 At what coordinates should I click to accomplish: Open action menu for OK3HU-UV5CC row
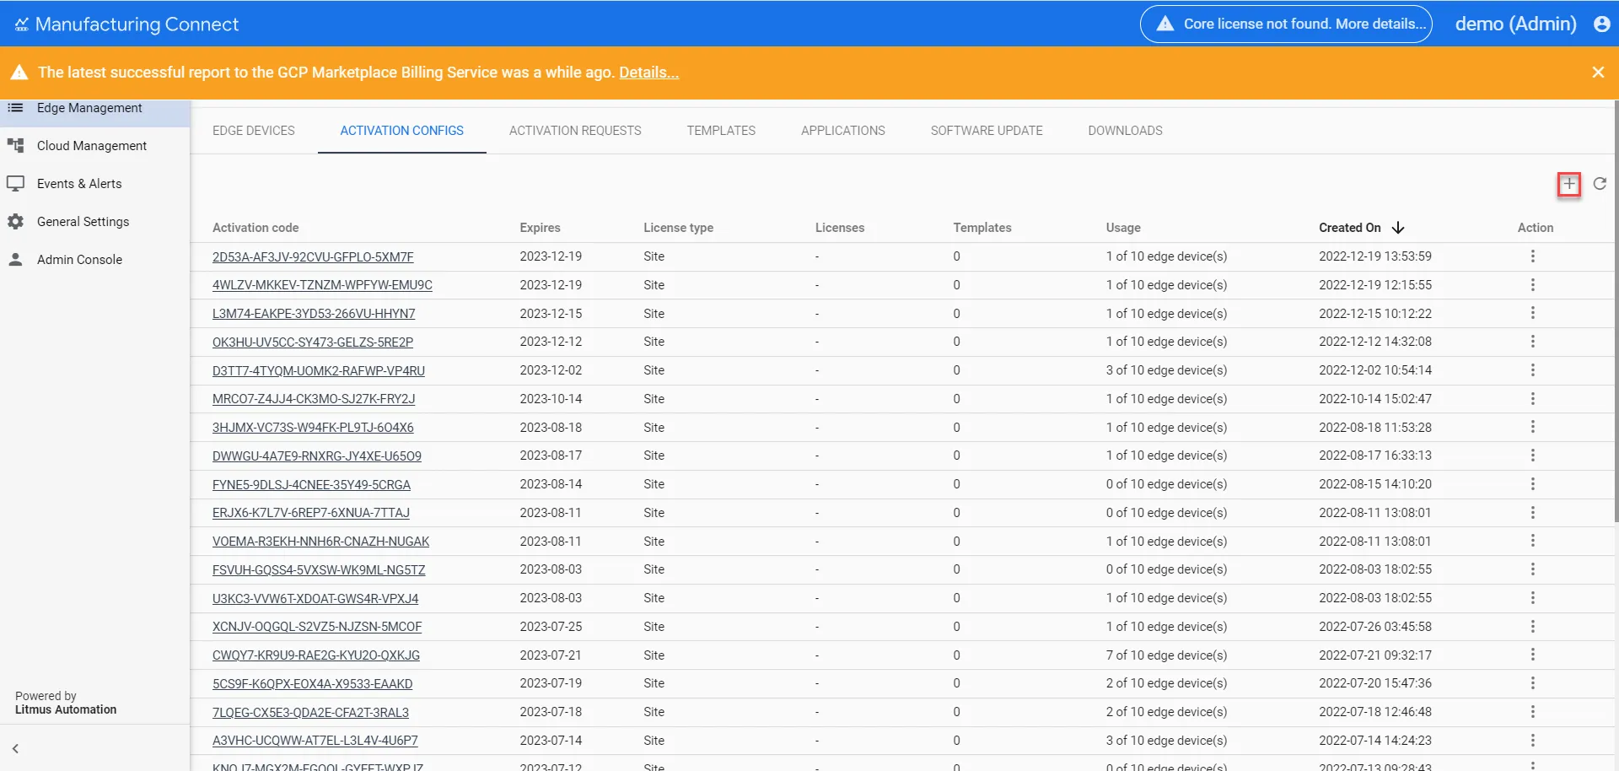pyautogui.click(x=1532, y=342)
